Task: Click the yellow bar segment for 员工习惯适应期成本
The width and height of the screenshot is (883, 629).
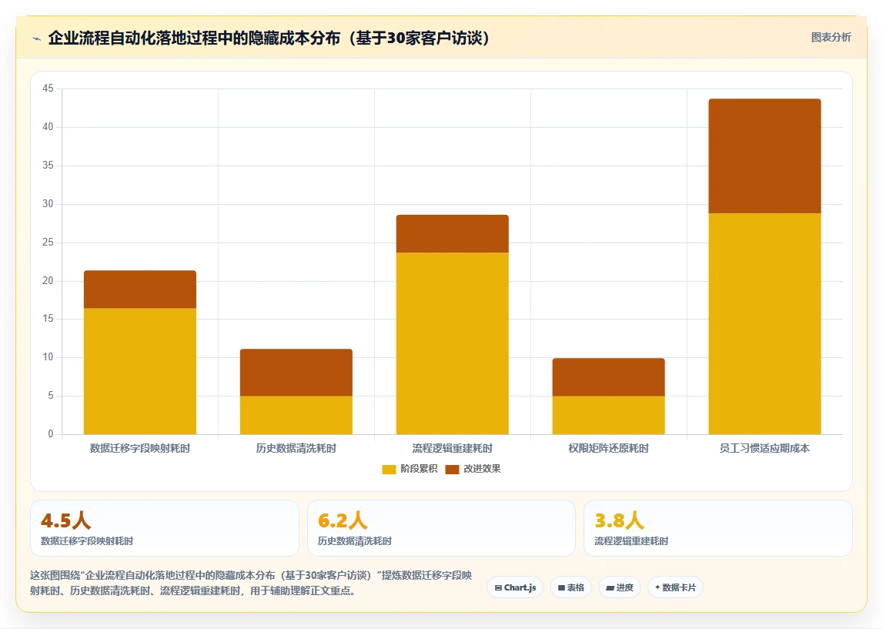Action: coord(764,324)
